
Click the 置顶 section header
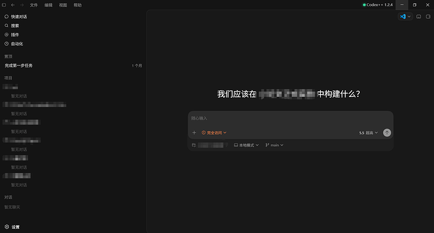(8, 57)
